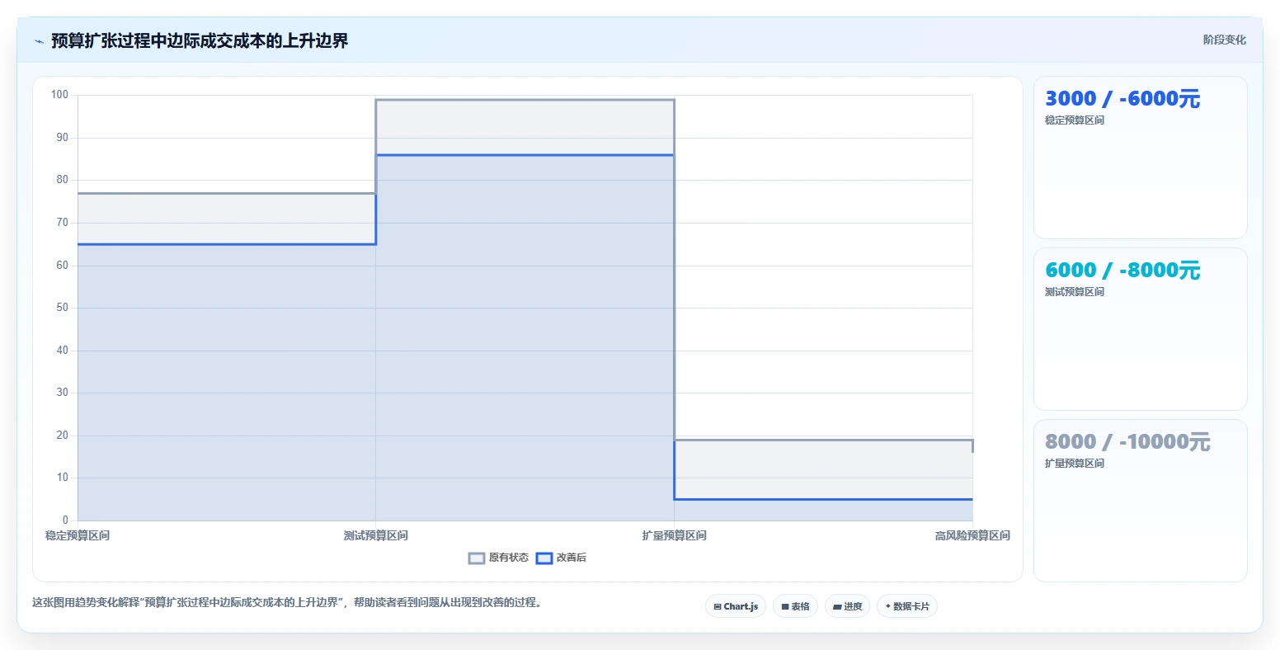Click the 稳定预算区间 x-axis label
The image size is (1280, 650).
(78, 536)
